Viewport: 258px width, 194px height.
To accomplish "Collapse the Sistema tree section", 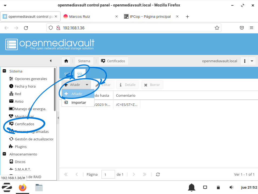I will coord(4,71).
